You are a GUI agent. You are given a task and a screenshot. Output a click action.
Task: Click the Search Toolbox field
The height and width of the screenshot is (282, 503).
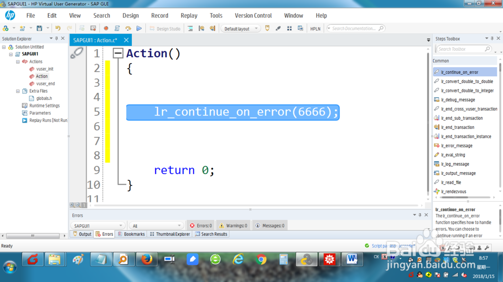[x=464, y=49]
